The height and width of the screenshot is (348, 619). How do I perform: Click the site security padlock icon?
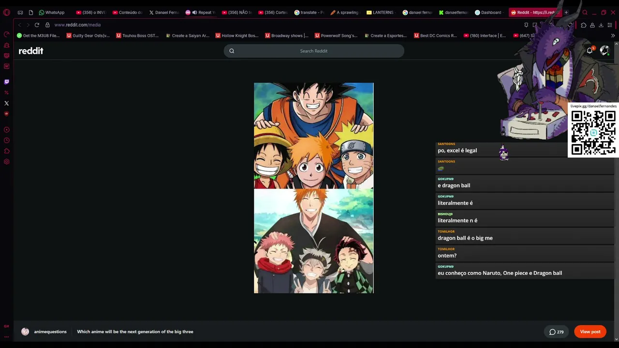(x=47, y=25)
